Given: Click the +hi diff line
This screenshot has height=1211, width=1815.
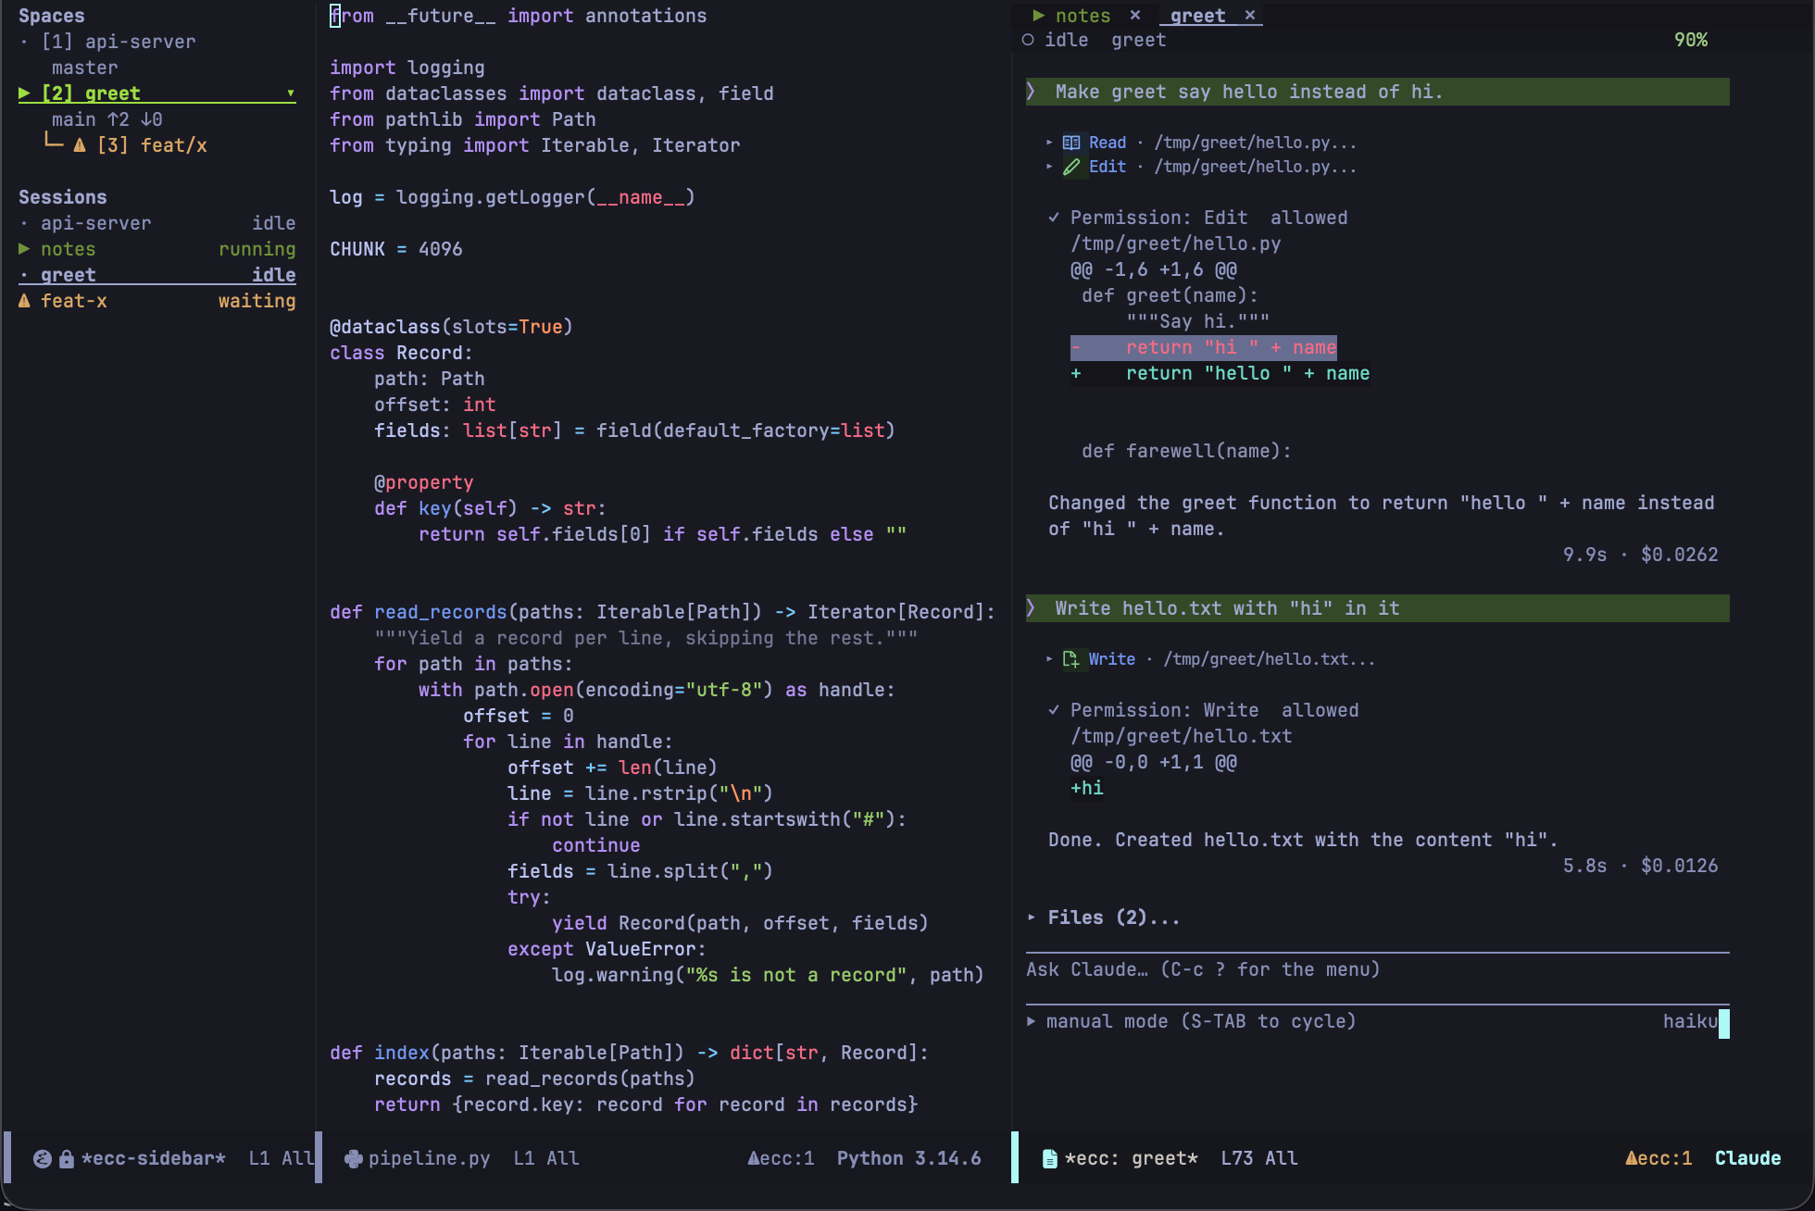Looking at the screenshot, I should (1087, 788).
